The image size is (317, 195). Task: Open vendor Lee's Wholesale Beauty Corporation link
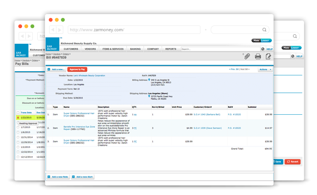pyautogui.click(x=89, y=75)
